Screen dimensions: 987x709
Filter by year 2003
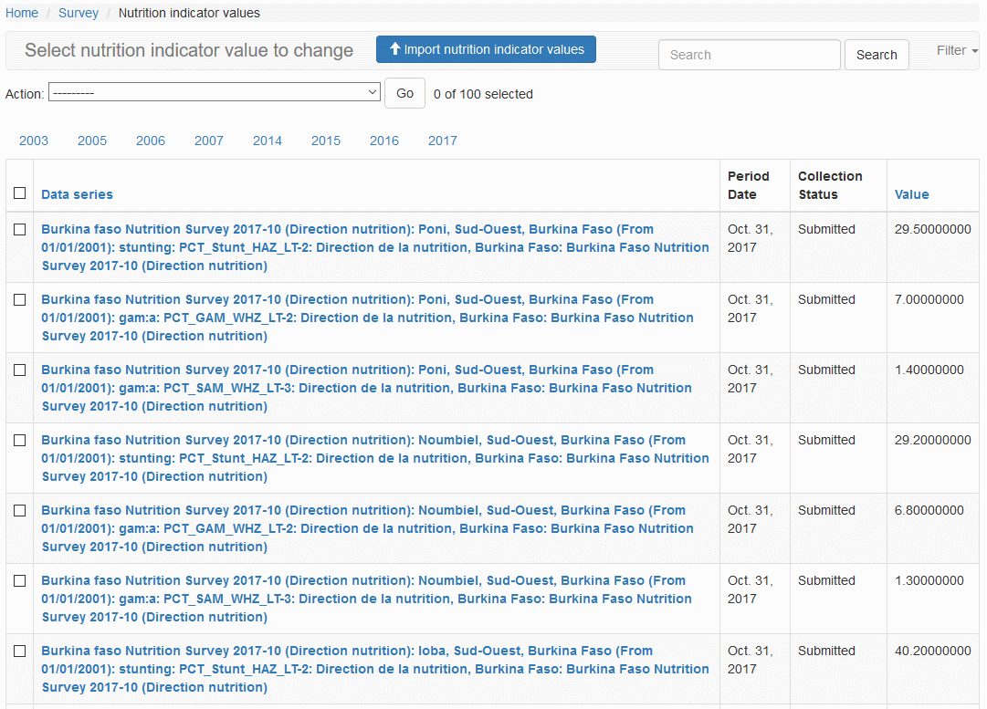(x=34, y=141)
